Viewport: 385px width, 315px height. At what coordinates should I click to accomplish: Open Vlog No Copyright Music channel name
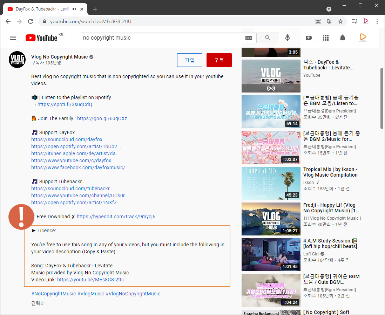point(59,57)
